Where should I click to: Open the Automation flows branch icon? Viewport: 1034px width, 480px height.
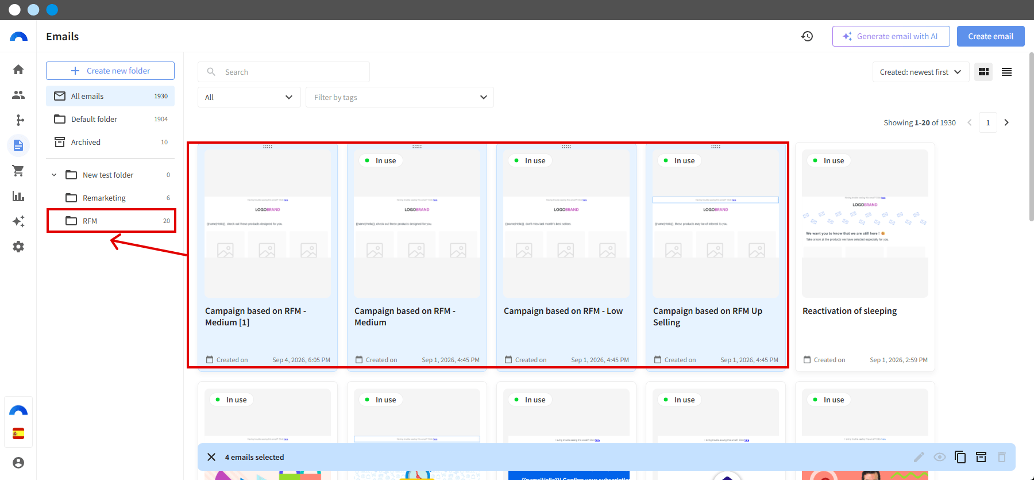tap(18, 120)
